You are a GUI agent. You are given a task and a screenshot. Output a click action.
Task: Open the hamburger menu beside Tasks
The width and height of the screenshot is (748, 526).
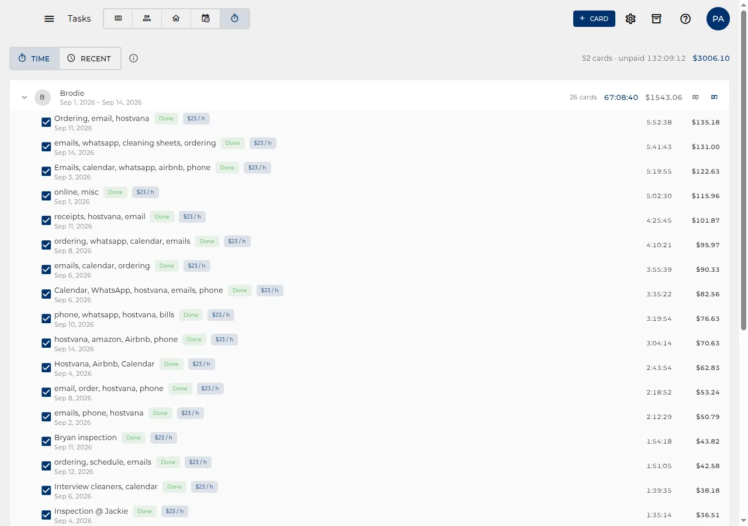point(49,19)
